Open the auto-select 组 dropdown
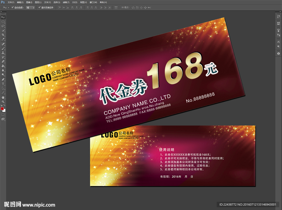Viewport: 282px width, 210px height. click(30, 7)
